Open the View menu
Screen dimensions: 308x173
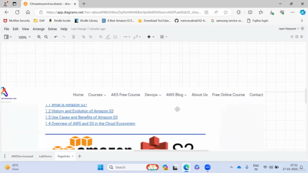(26, 29)
